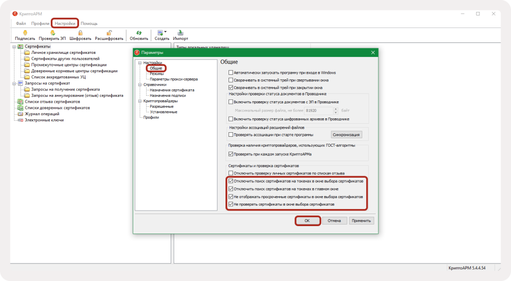511x281 pixels.
Task: Click the Синхронизация button
Action: pos(346,135)
